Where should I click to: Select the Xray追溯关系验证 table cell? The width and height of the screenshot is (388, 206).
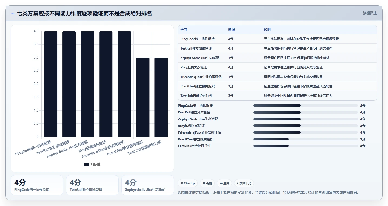(x=194, y=67)
